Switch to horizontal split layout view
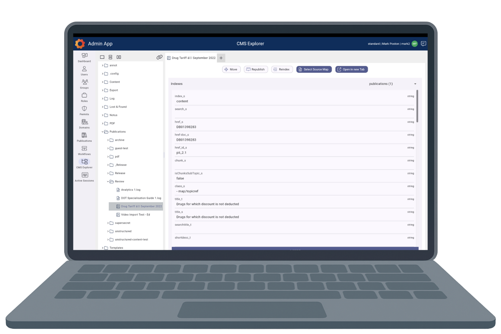501x334 pixels. (110, 57)
